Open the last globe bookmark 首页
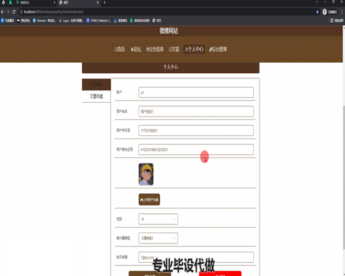 [x=157, y=21]
